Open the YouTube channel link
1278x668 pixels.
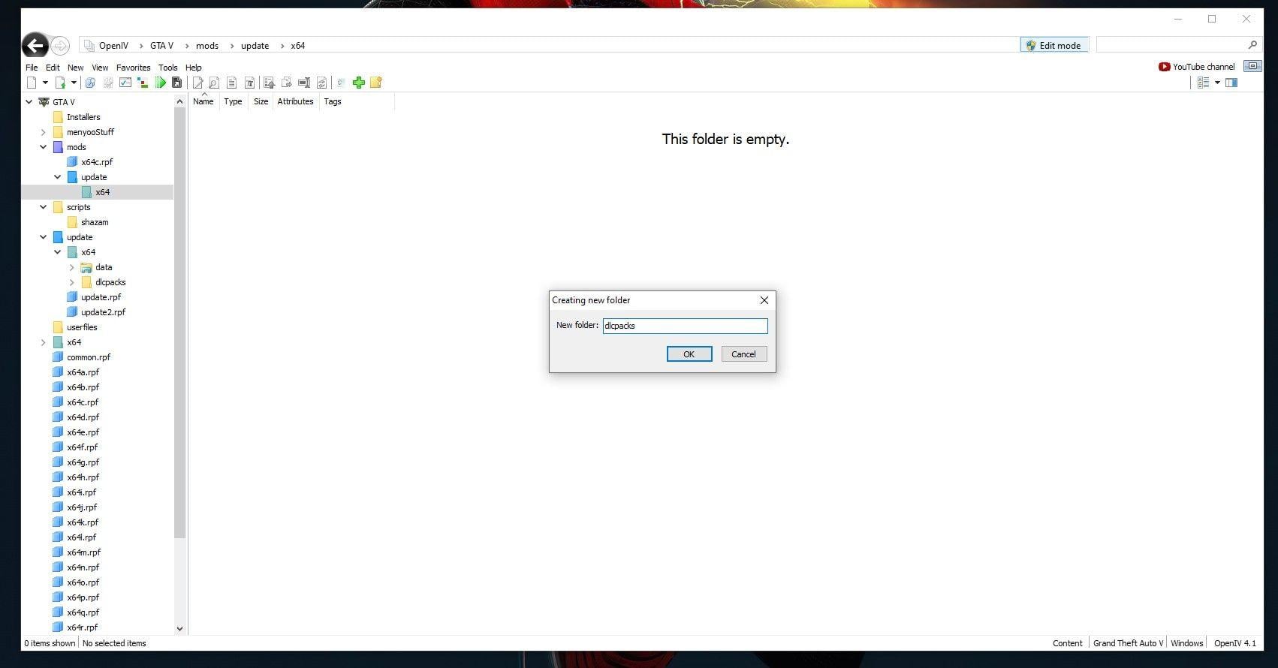click(1196, 67)
